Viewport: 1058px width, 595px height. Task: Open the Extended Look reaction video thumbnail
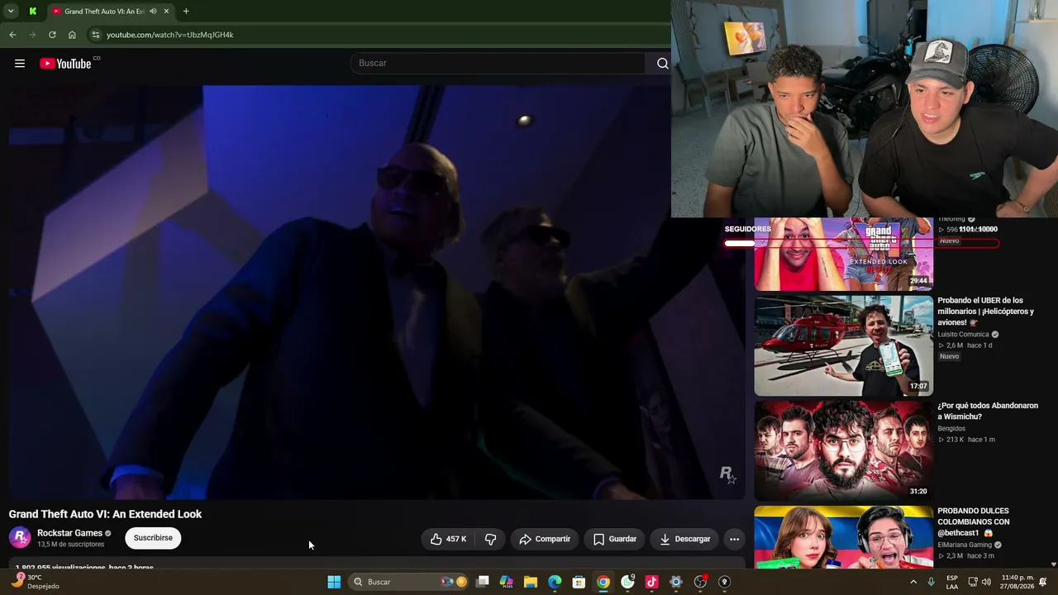click(843, 255)
